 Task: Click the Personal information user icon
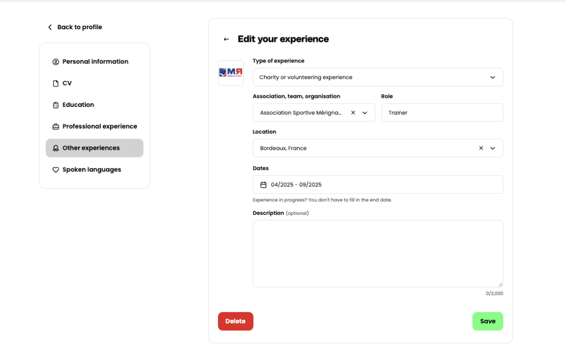(x=56, y=62)
